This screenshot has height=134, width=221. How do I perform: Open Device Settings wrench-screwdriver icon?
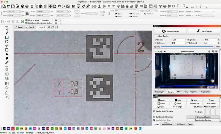tap(88, 6)
